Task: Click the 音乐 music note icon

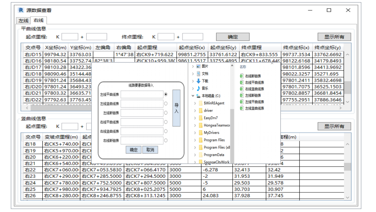Action: coord(198,88)
